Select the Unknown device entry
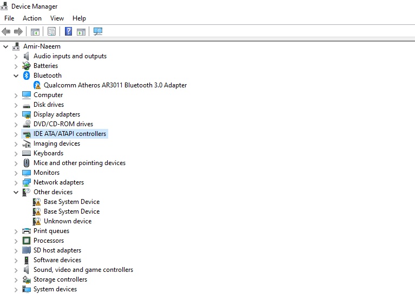The height and width of the screenshot is (294, 415). (x=68, y=221)
